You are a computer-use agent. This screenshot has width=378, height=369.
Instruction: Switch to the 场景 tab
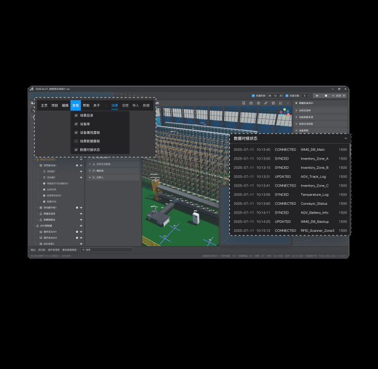point(114,106)
